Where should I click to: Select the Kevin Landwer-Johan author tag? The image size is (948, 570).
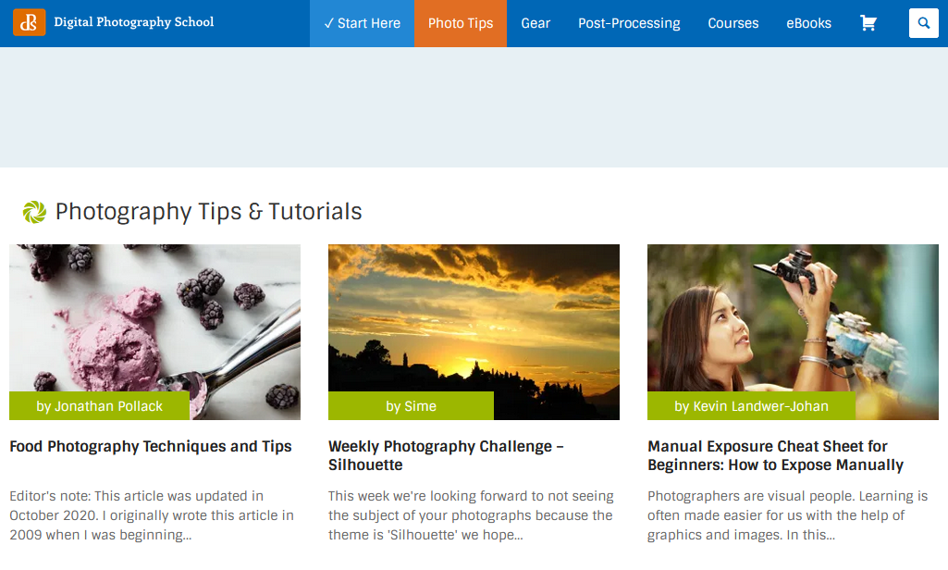pyautogui.click(x=751, y=406)
